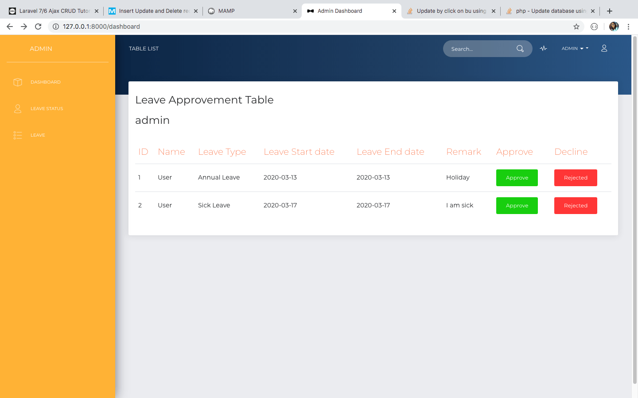This screenshot has height=398, width=638.
Task: Close the Admin Dashboard tab
Action: [x=394, y=11]
